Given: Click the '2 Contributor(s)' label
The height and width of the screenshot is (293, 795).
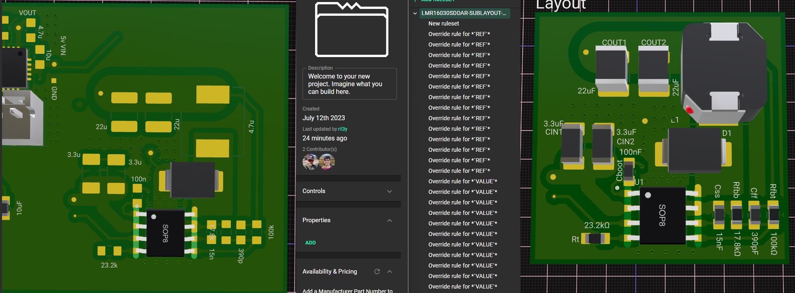Looking at the screenshot, I should (320, 149).
